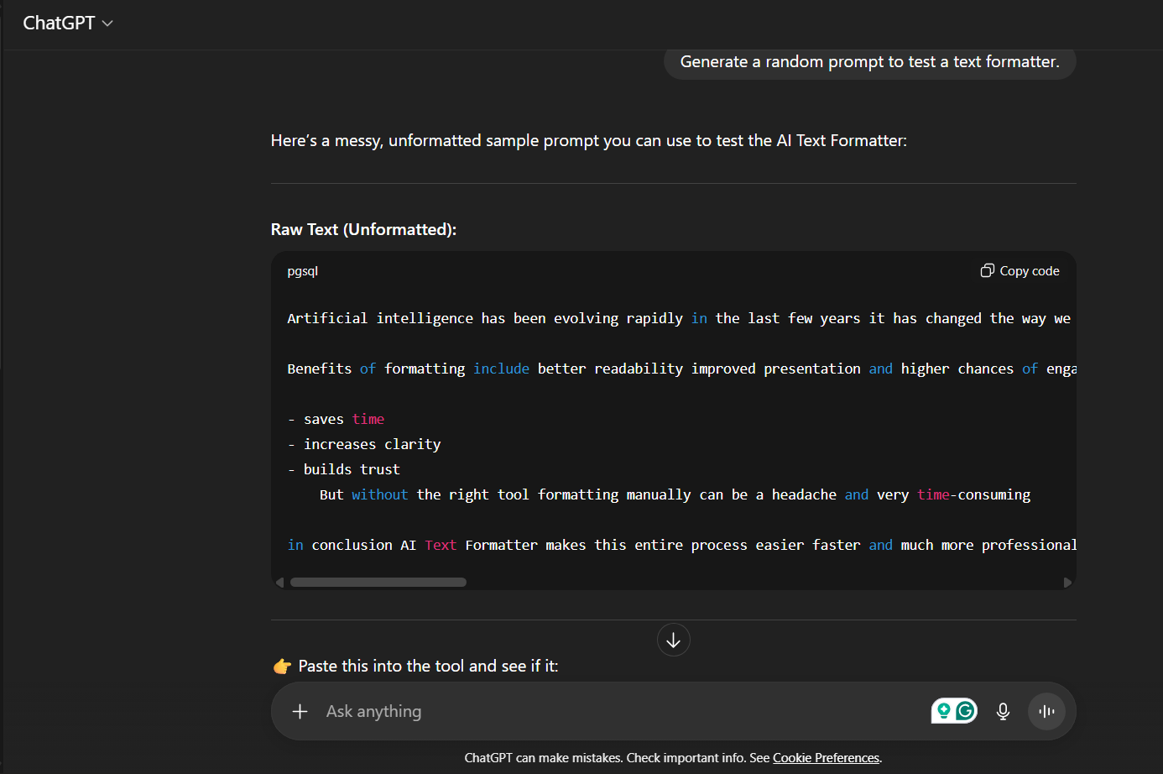Click the pgsql language label
Image resolution: width=1163 pixels, height=774 pixels.
pos(302,271)
